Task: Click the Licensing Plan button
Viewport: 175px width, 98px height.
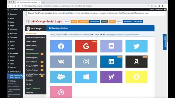Action: point(83,22)
